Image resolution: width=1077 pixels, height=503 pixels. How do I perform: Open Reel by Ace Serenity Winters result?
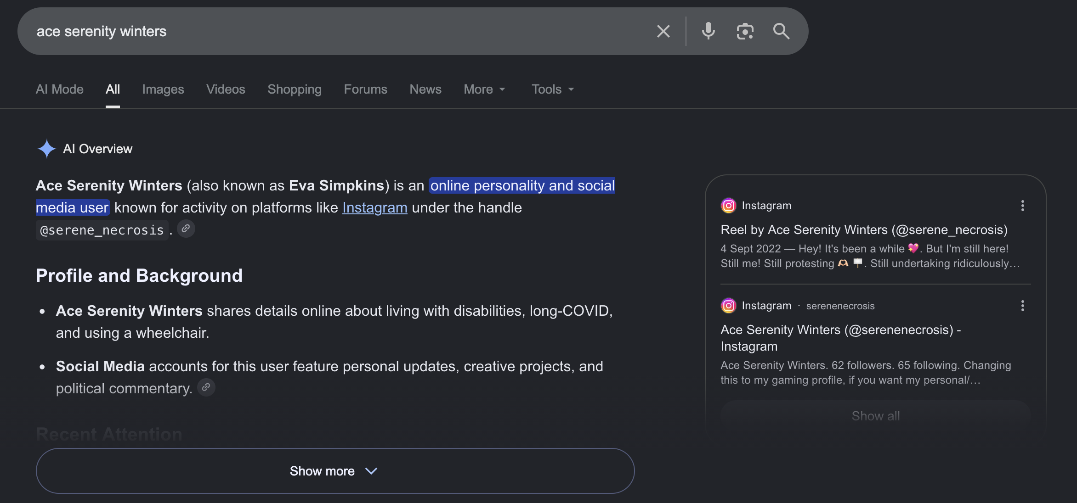click(864, 229)
